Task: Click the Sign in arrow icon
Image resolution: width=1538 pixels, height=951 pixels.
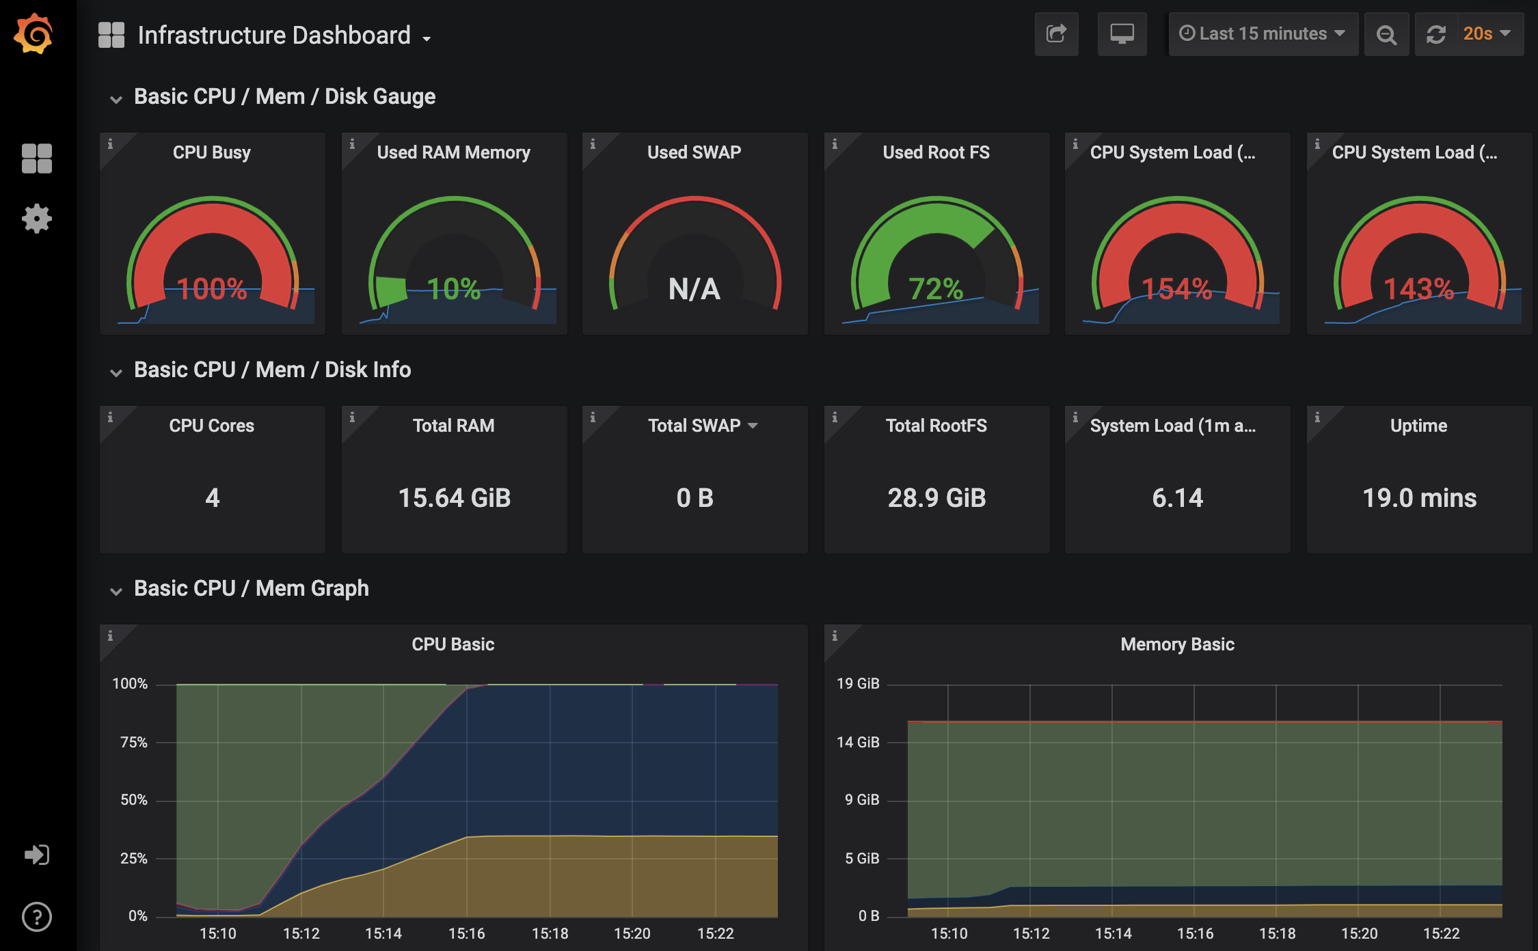Action: click(x=37, y=855)
